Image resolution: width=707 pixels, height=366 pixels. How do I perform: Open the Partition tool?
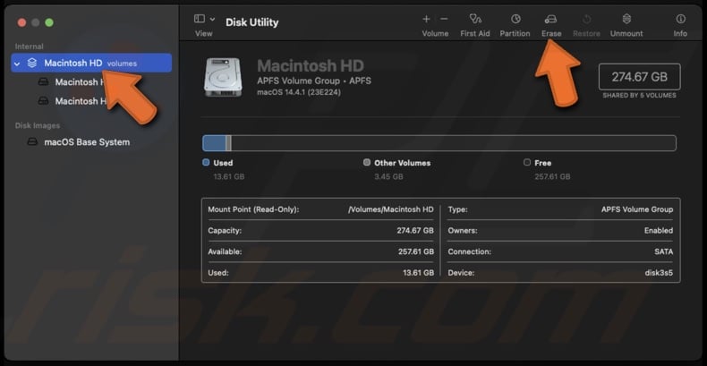point(515,19)
